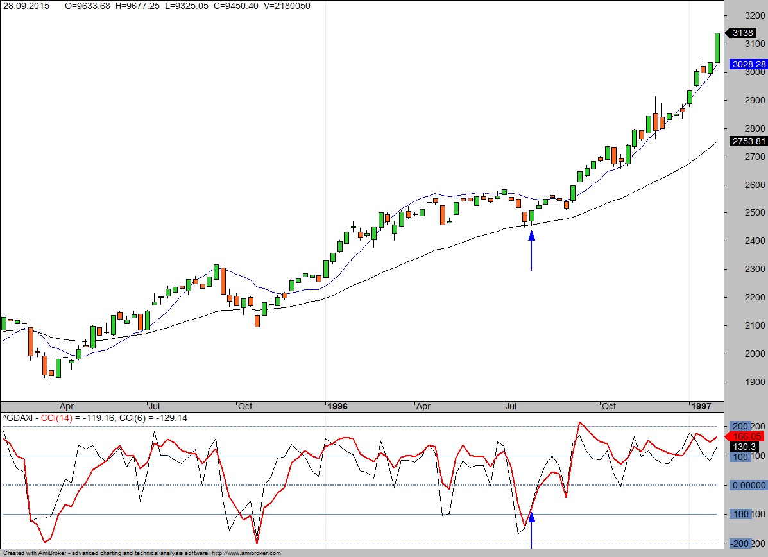Click the C=9450.40 close value
This screenshot has height=557, width=768.
pos(235,6)
